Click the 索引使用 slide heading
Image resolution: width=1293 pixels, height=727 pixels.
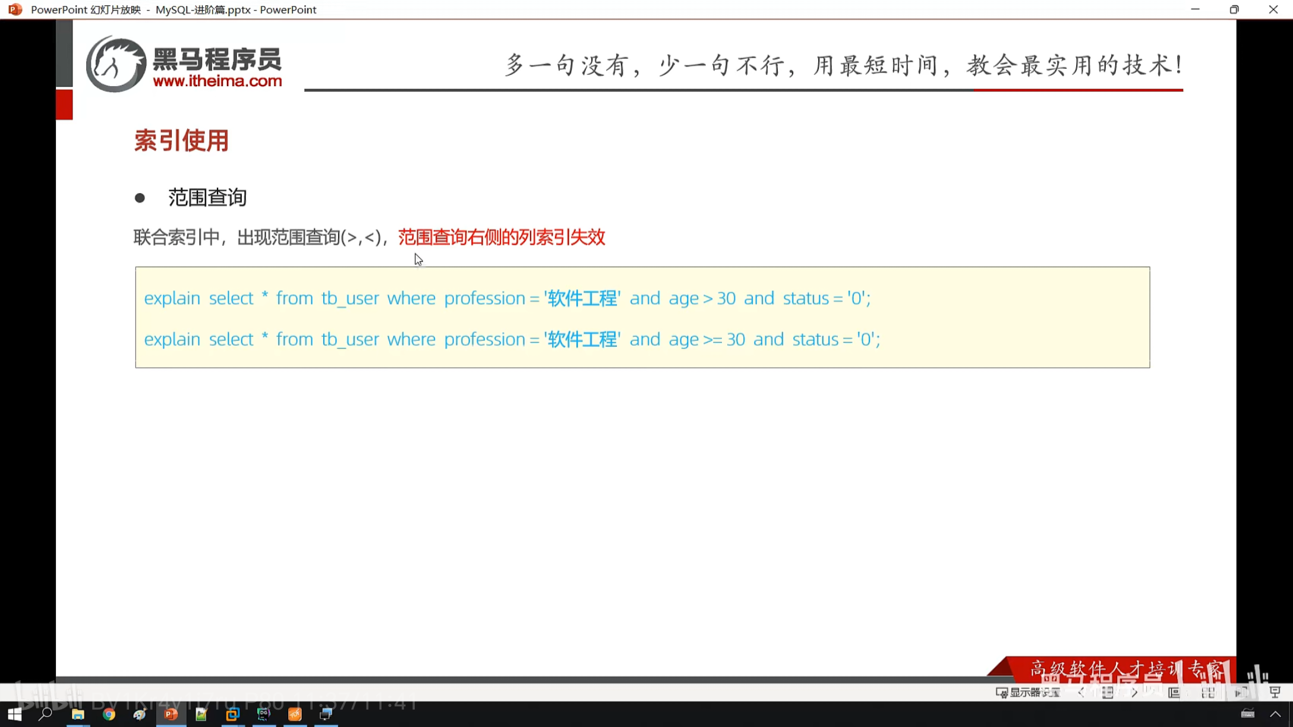tap(181, 141)
